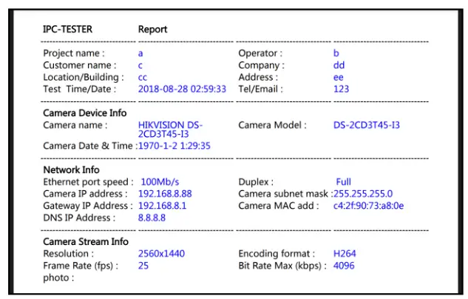Image resolution: width=468 pixels, height=299 pixels.
Task: Select the subnet mask 255.255.255.0
Action: pos(363,194)
